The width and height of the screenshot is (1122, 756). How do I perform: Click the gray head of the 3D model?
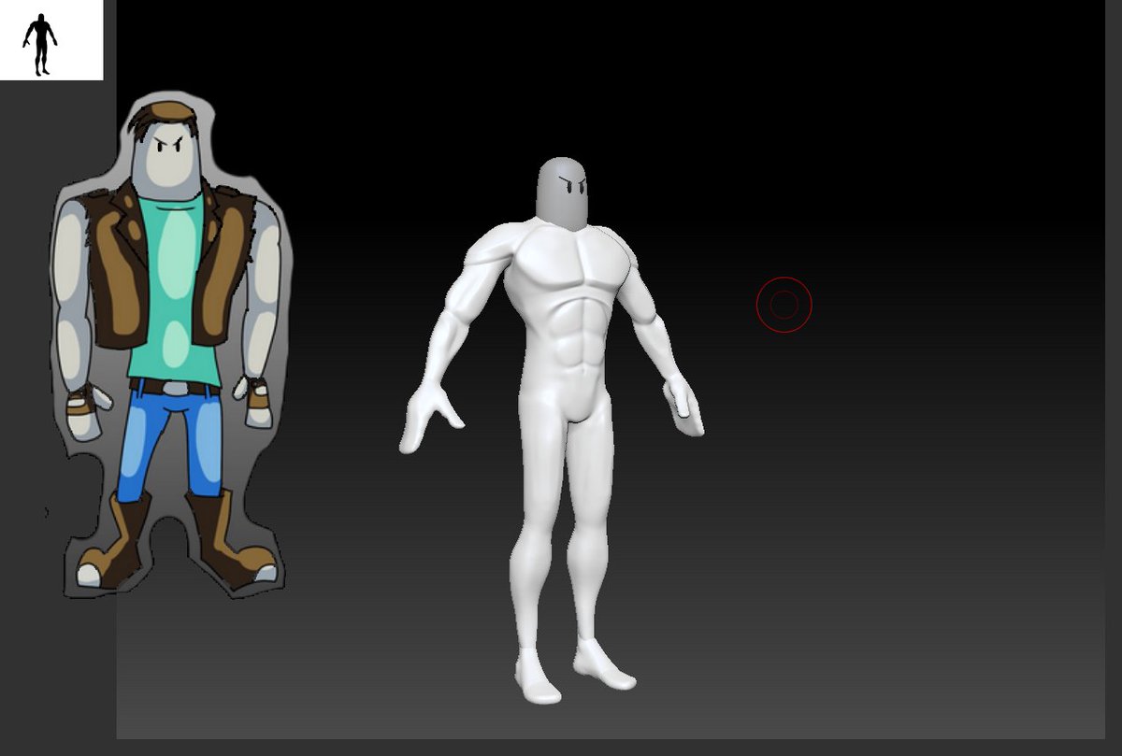pos(564,193)
